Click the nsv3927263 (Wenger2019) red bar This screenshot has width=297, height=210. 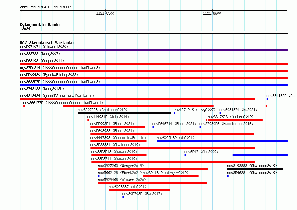coord(153,169)
